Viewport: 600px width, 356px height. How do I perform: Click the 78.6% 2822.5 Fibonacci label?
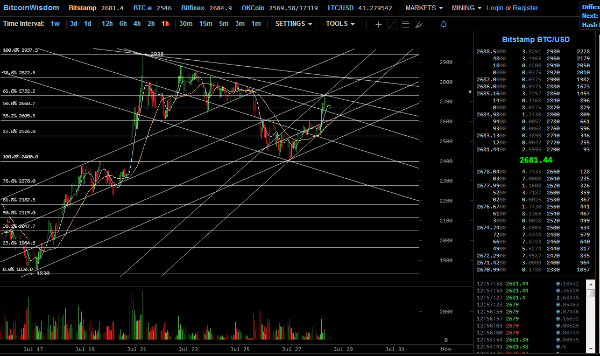point(19,73)
